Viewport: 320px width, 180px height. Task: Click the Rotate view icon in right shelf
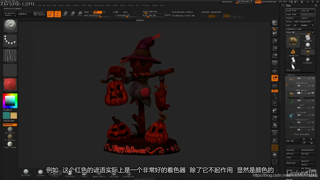(x=274, y=125)
